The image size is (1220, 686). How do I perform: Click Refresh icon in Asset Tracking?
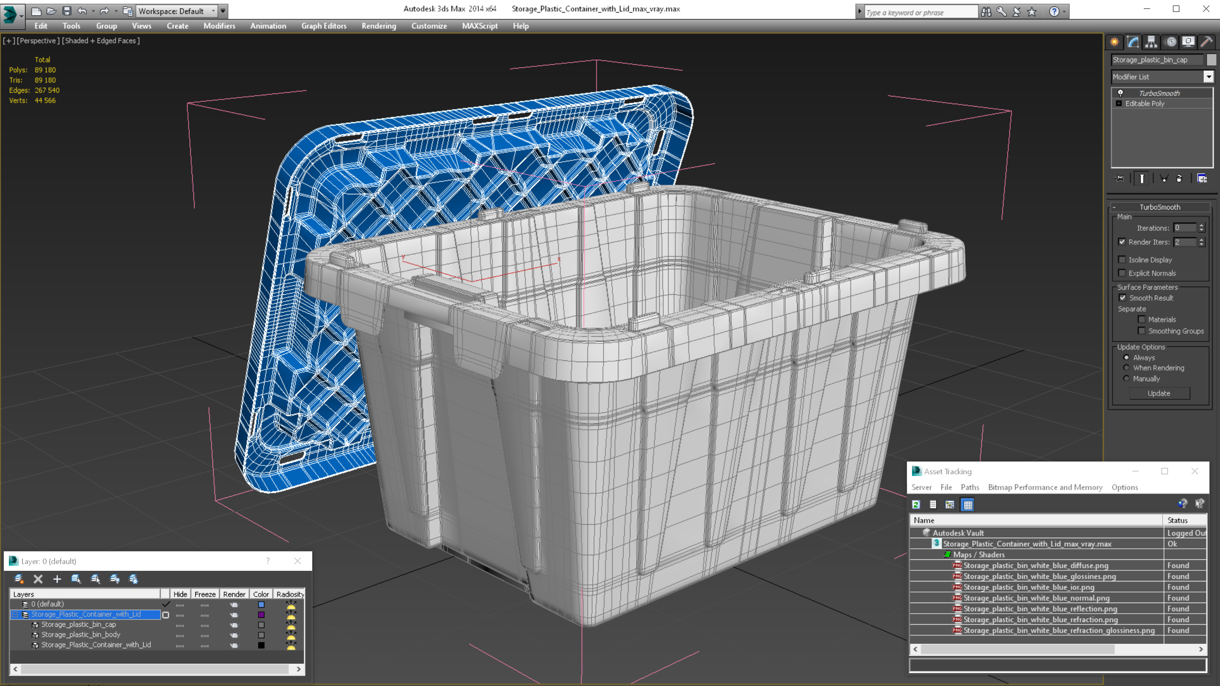tap(916, 505)
